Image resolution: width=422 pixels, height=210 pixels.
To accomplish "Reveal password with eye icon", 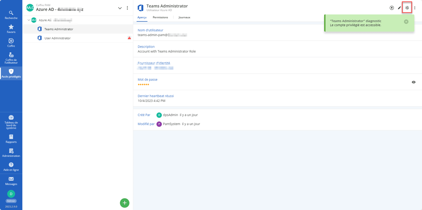I will (414, 82).
